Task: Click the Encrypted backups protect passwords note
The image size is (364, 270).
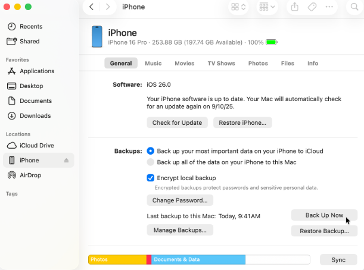Action: pyautogui.click(x=236, y=188)
